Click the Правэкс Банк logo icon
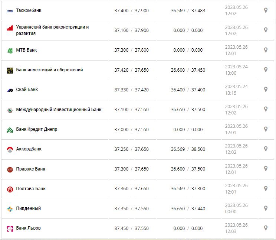Viewport: 276px width, 240px height. coord(10,169)
